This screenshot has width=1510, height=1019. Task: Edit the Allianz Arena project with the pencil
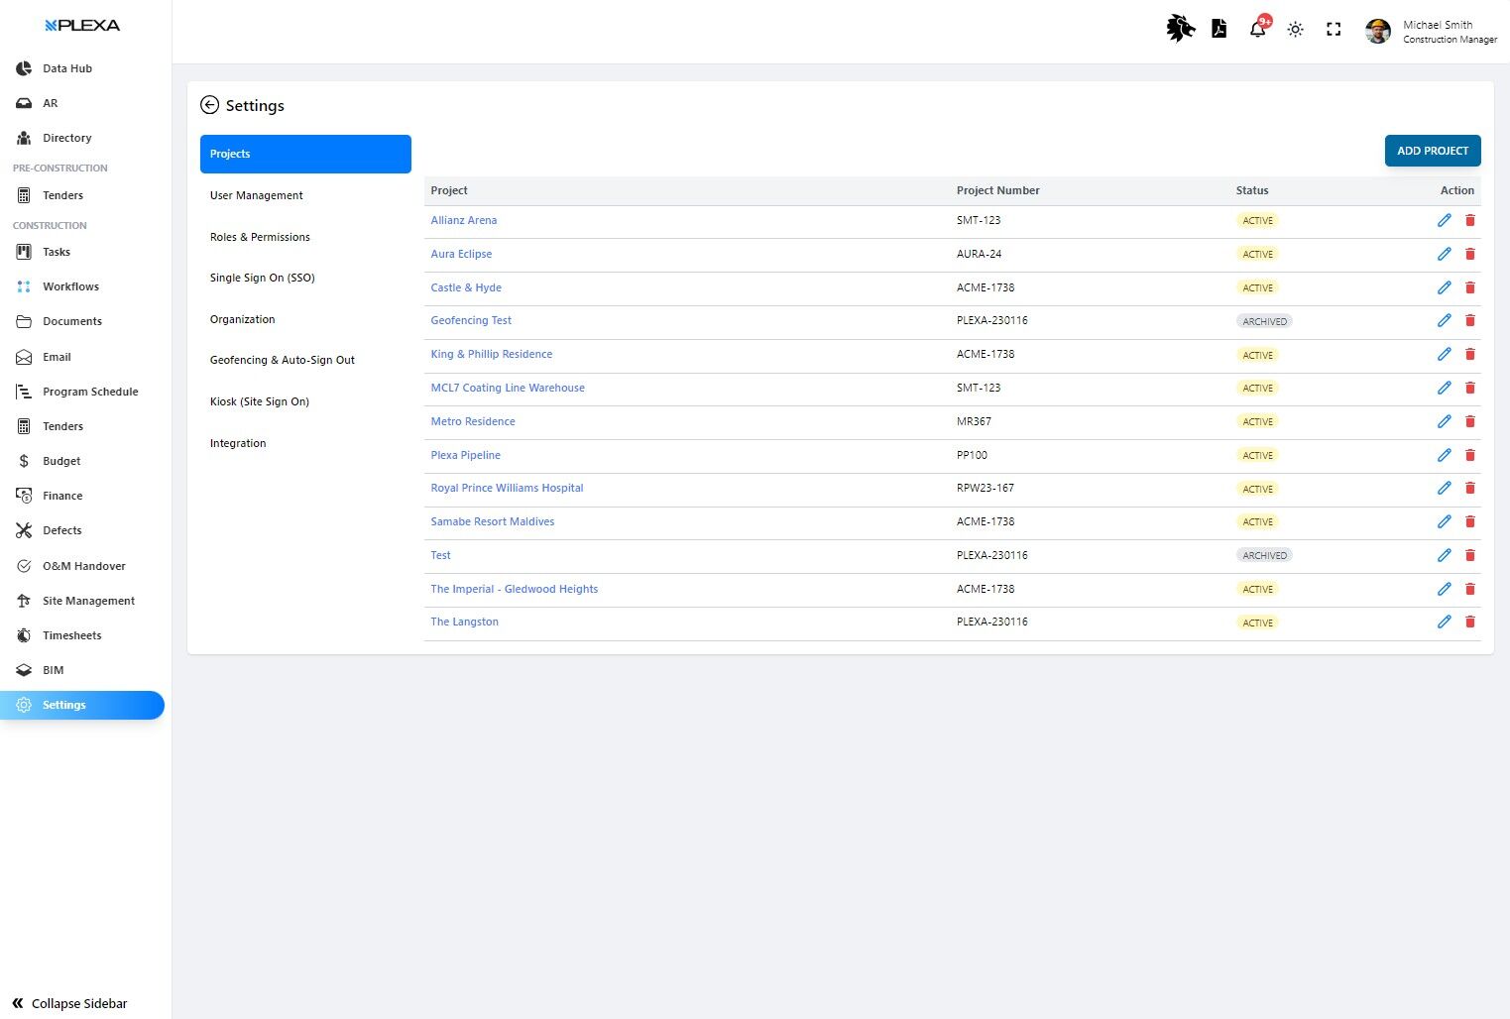tap(1445, 220)
